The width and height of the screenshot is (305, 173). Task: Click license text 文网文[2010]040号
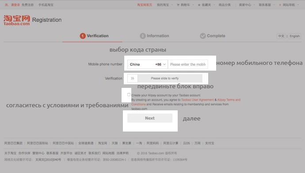[48, 160]
